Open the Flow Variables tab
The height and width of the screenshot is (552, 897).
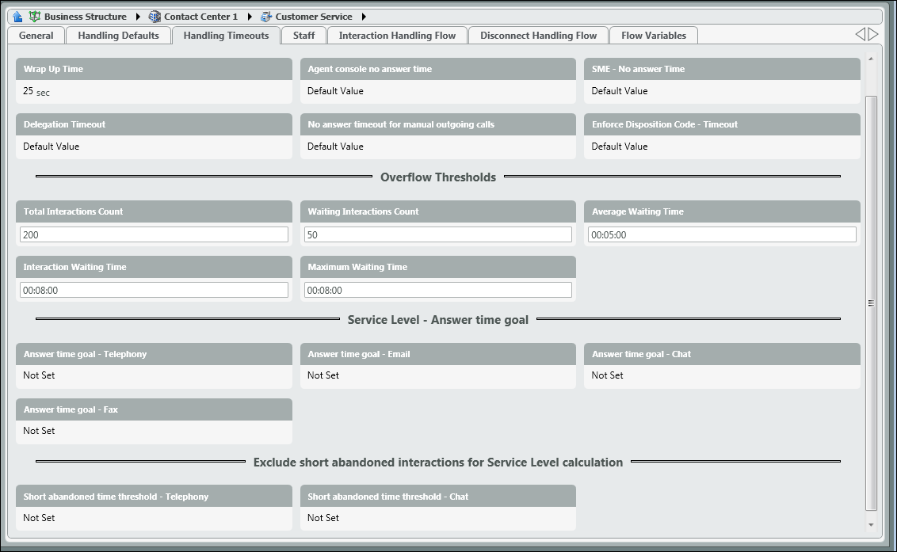653,36
